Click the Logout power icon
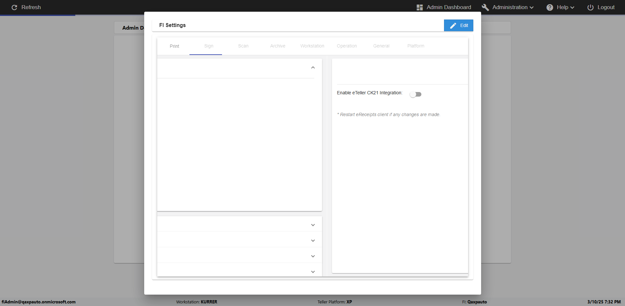The width and height of the screenshot is (625, 306). (590, 7)
